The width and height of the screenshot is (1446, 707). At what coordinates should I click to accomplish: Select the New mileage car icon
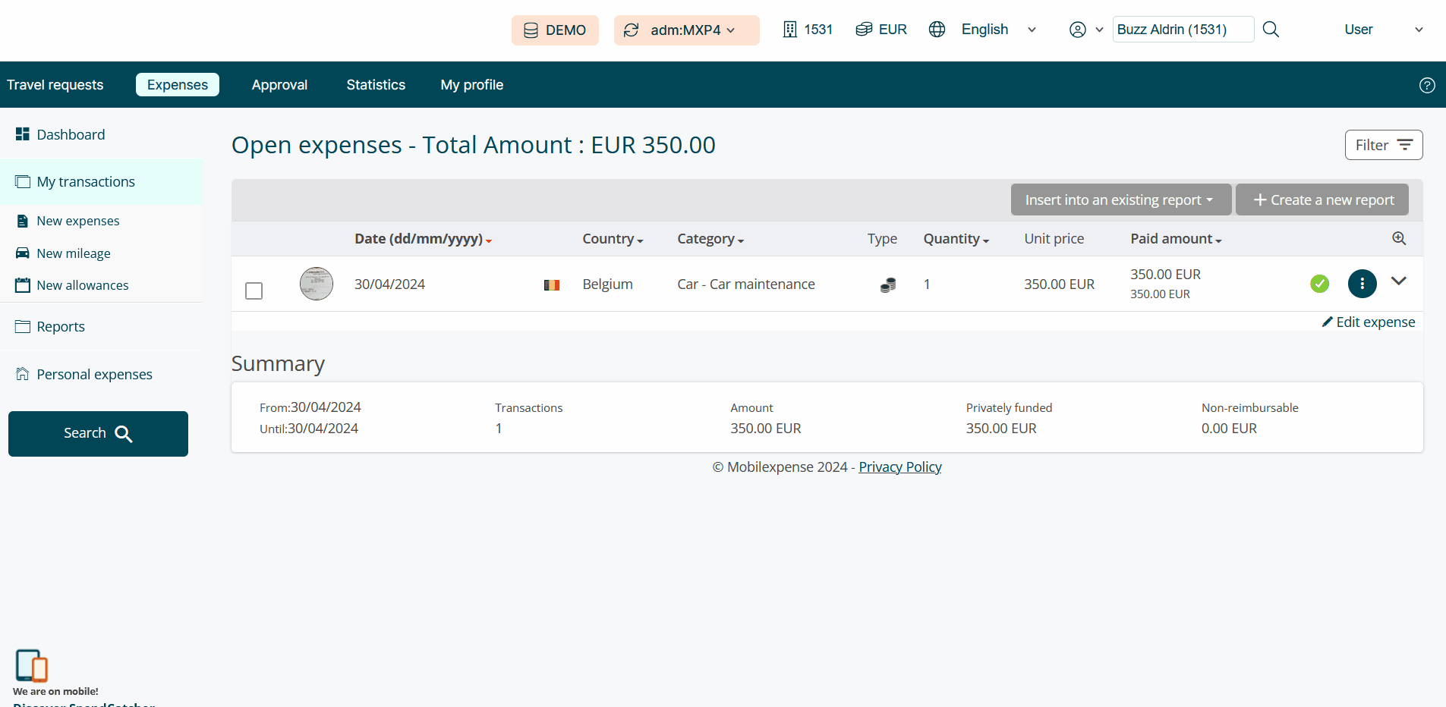(22, 253)
